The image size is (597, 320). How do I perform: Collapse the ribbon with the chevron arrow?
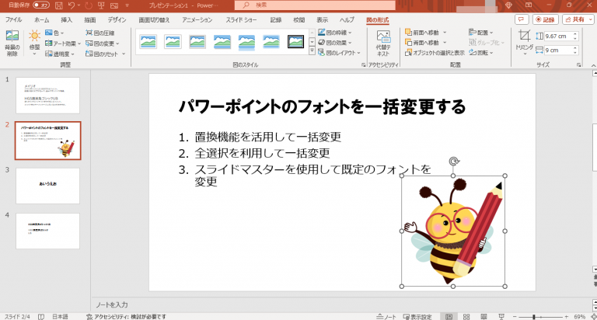[x=593, y=65]
